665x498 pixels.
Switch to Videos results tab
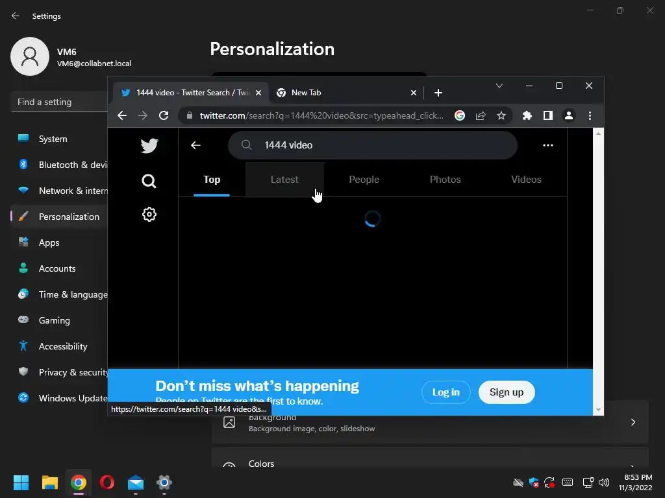[x=526, y=180]
